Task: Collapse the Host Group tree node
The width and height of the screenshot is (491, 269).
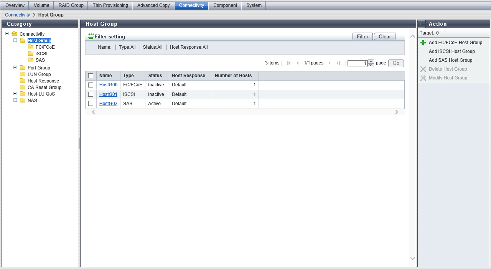Action: [x=15, y=40]
